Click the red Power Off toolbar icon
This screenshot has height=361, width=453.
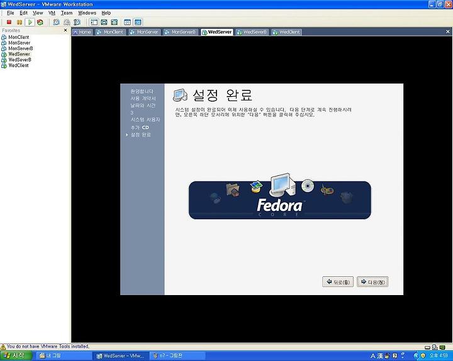tap(9, 22)
